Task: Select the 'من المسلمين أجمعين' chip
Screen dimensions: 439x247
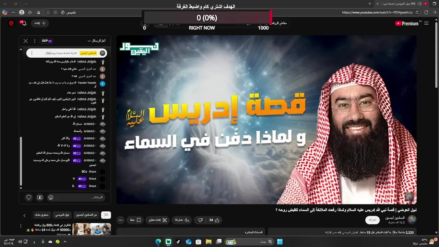Action: [86, 215]
